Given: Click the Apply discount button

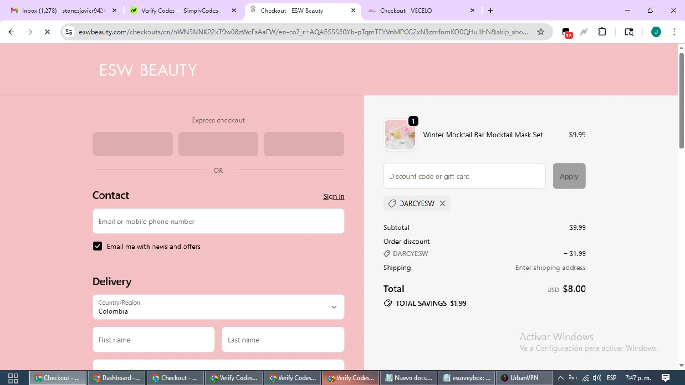Looking at the screenshot, I should pyautogui.click(x=569, y=176).
